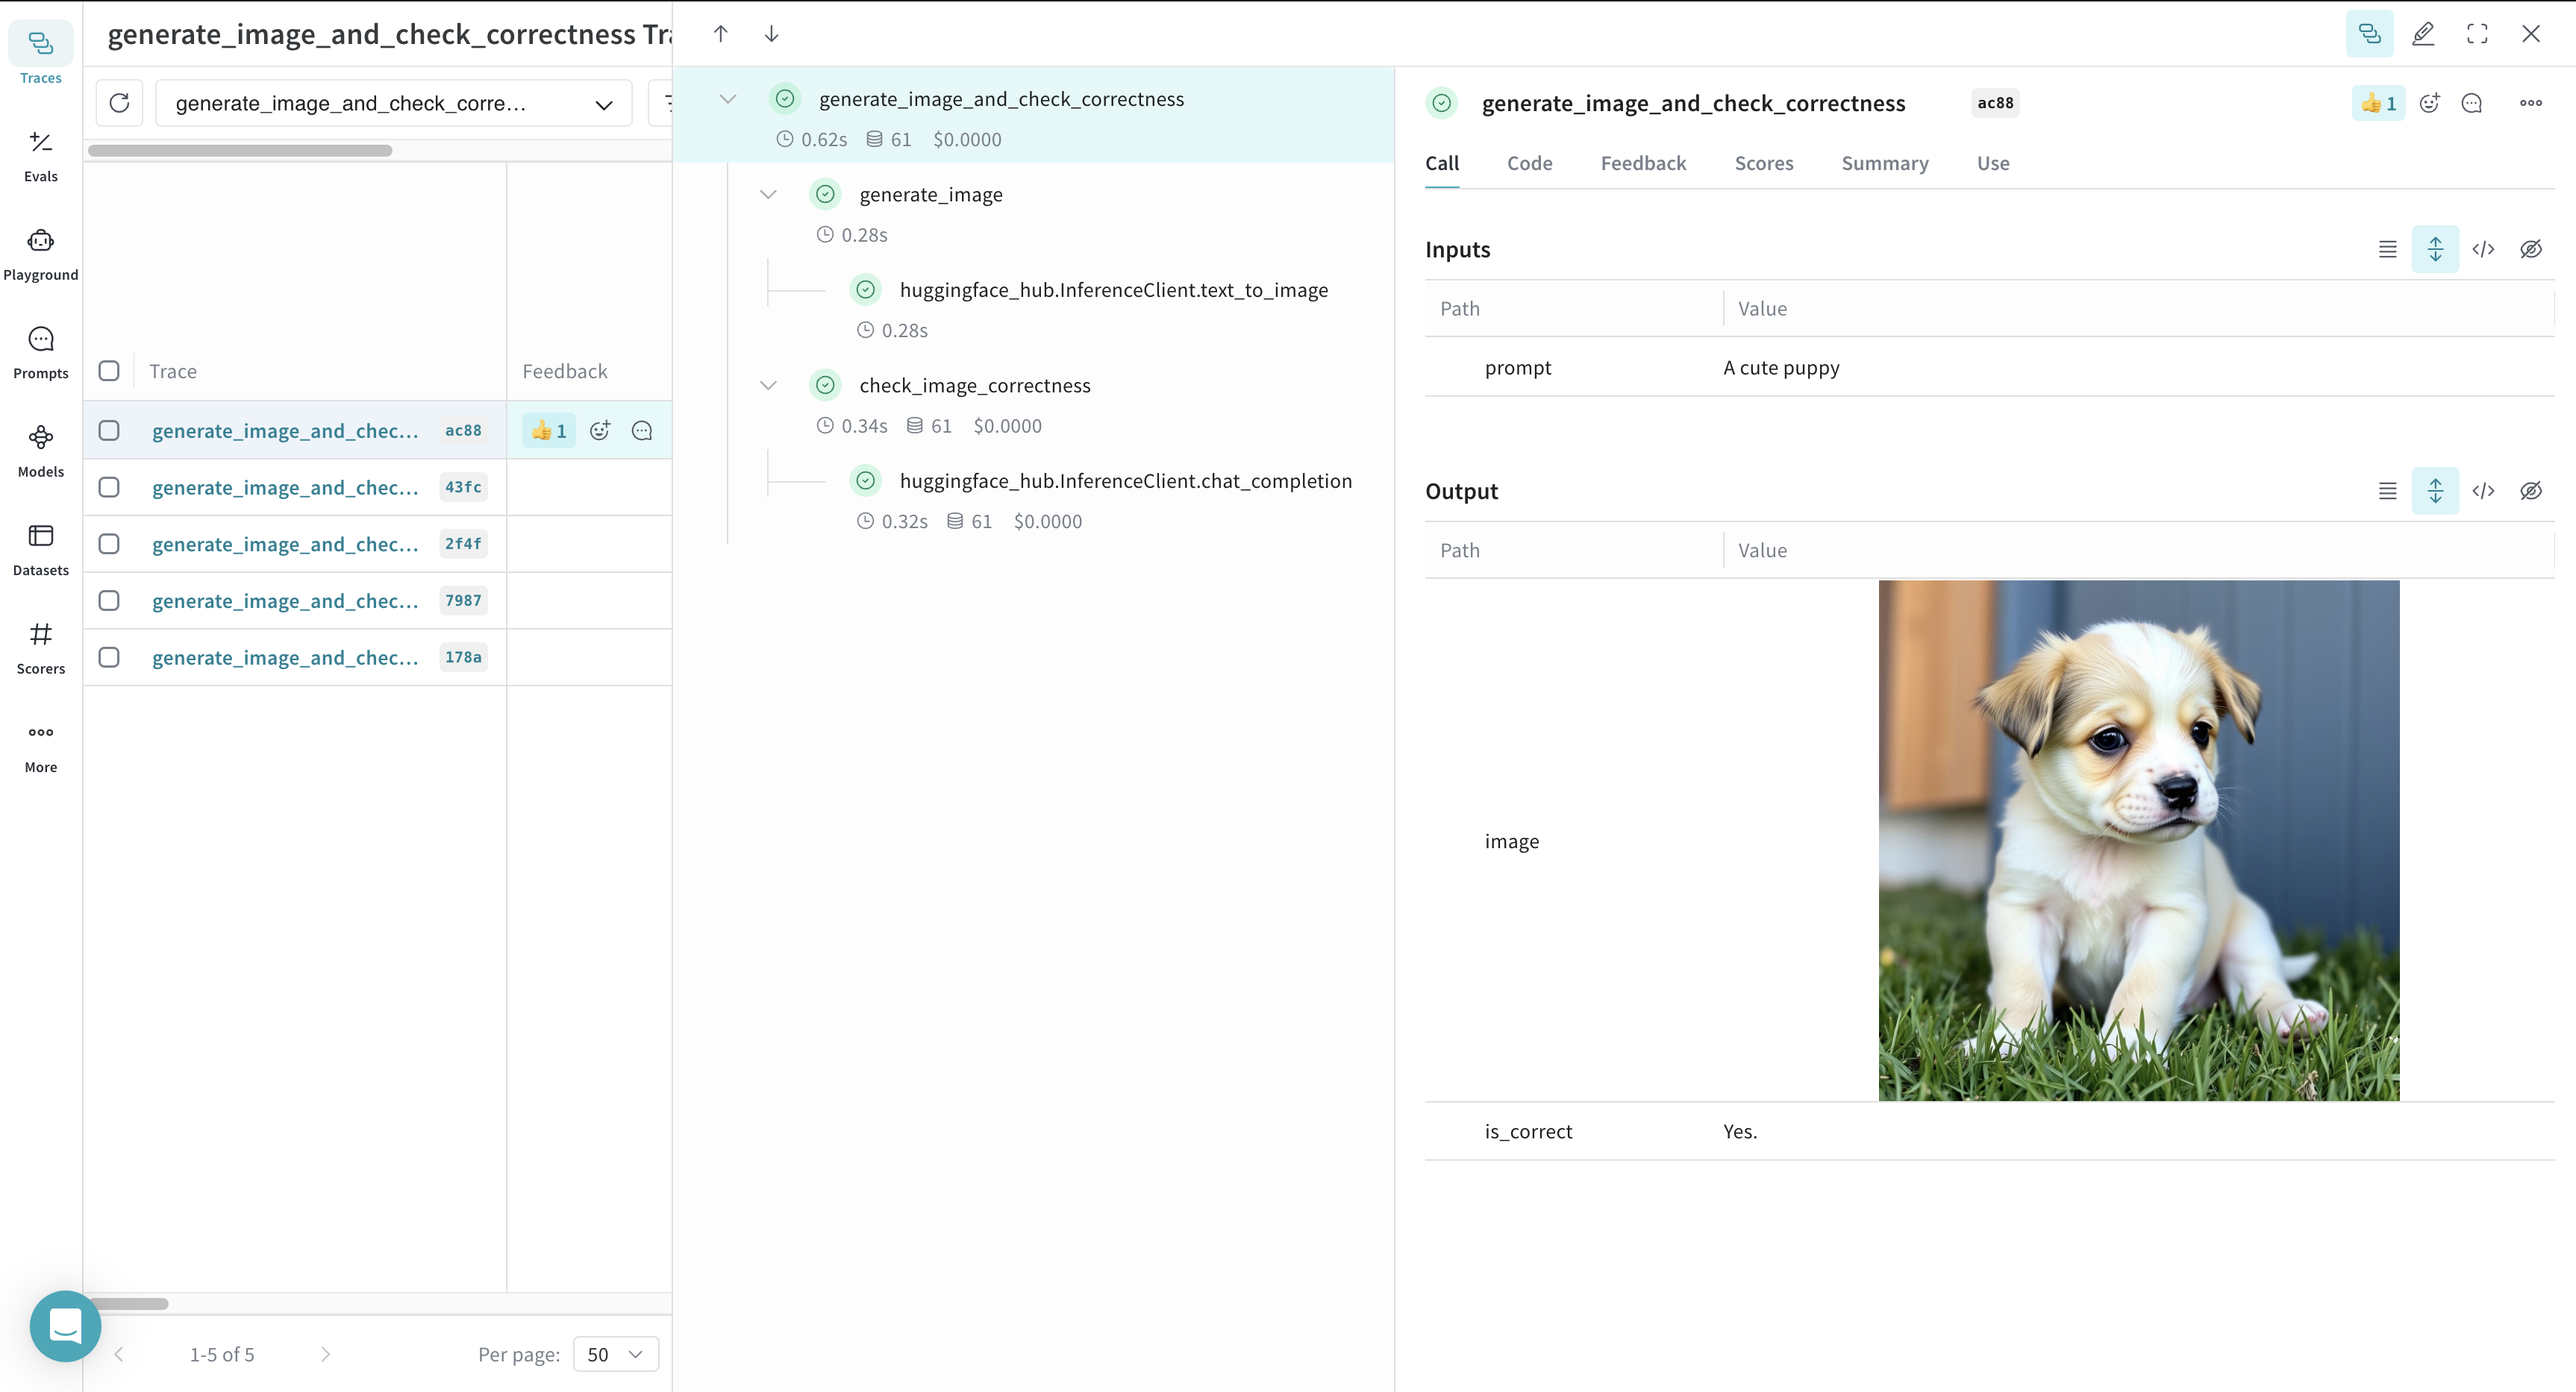This screenshot has width=2576, height=1392.
Task: Open trace 7987 from the list
Action: pyautogui.click(x=285, y=600)
